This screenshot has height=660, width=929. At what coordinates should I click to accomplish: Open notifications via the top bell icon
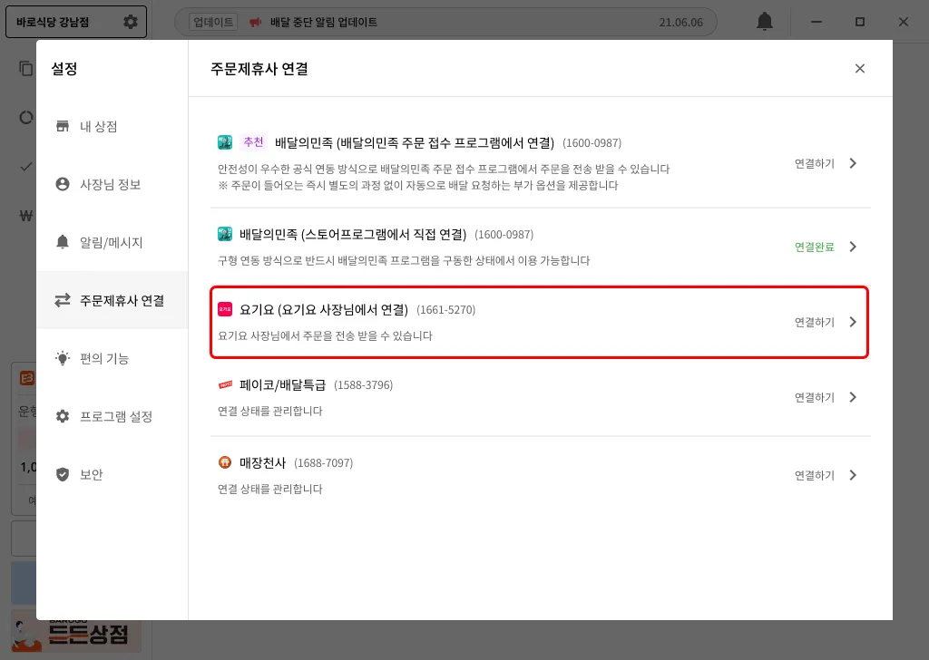pyautogui.click(x=765, y=22)
